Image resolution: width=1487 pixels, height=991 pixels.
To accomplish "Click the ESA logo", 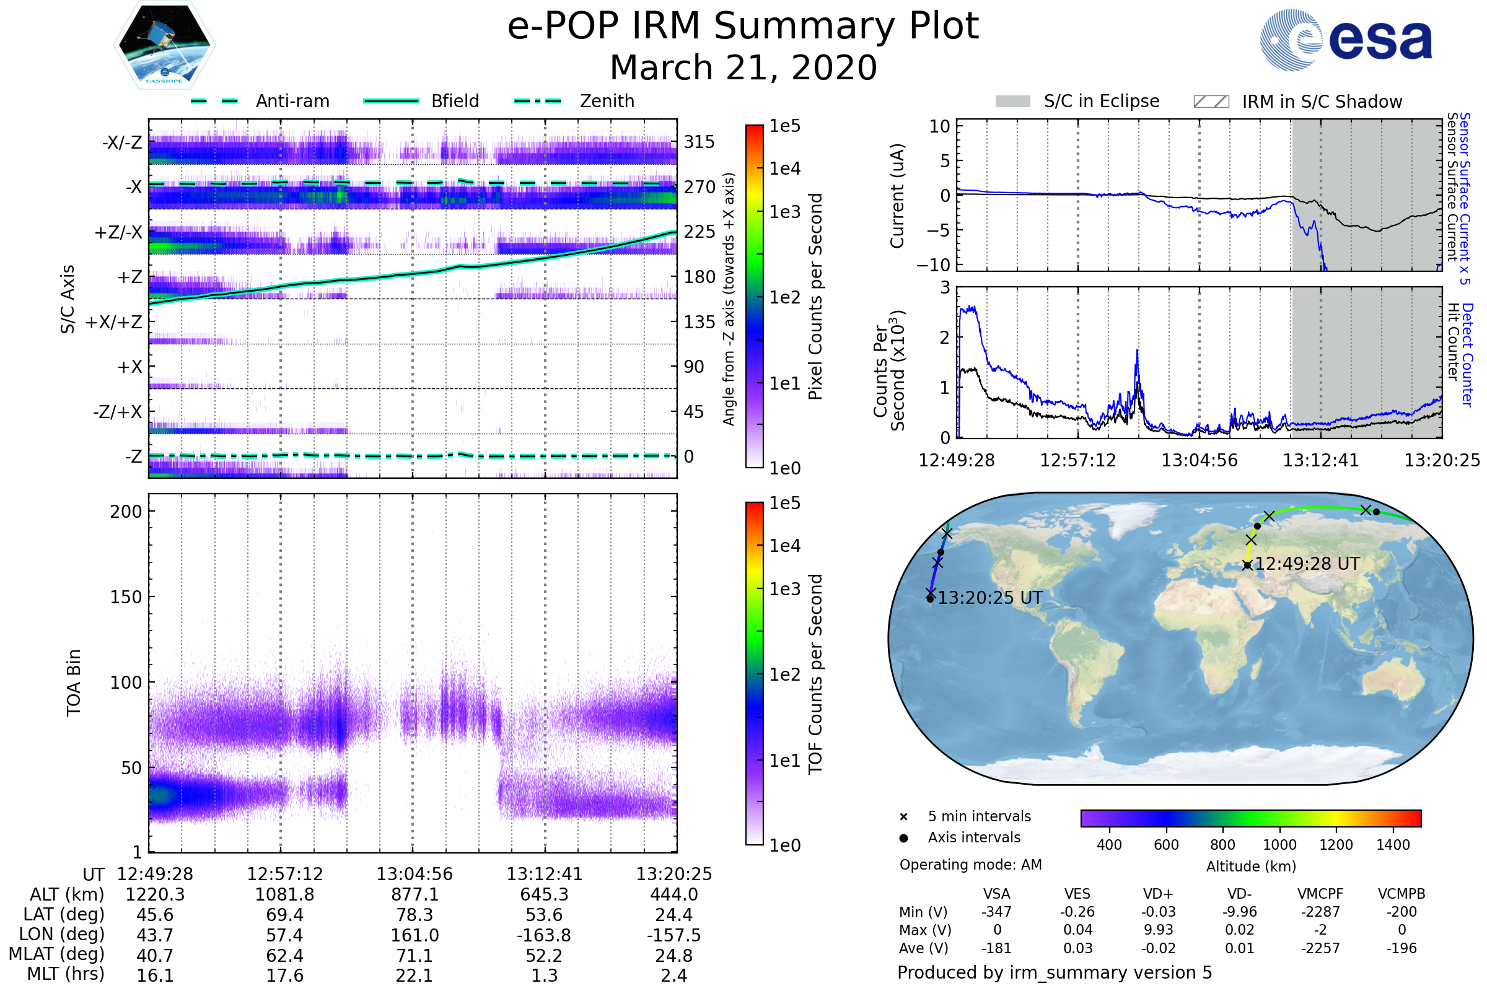I will (x=1346, y=40).
